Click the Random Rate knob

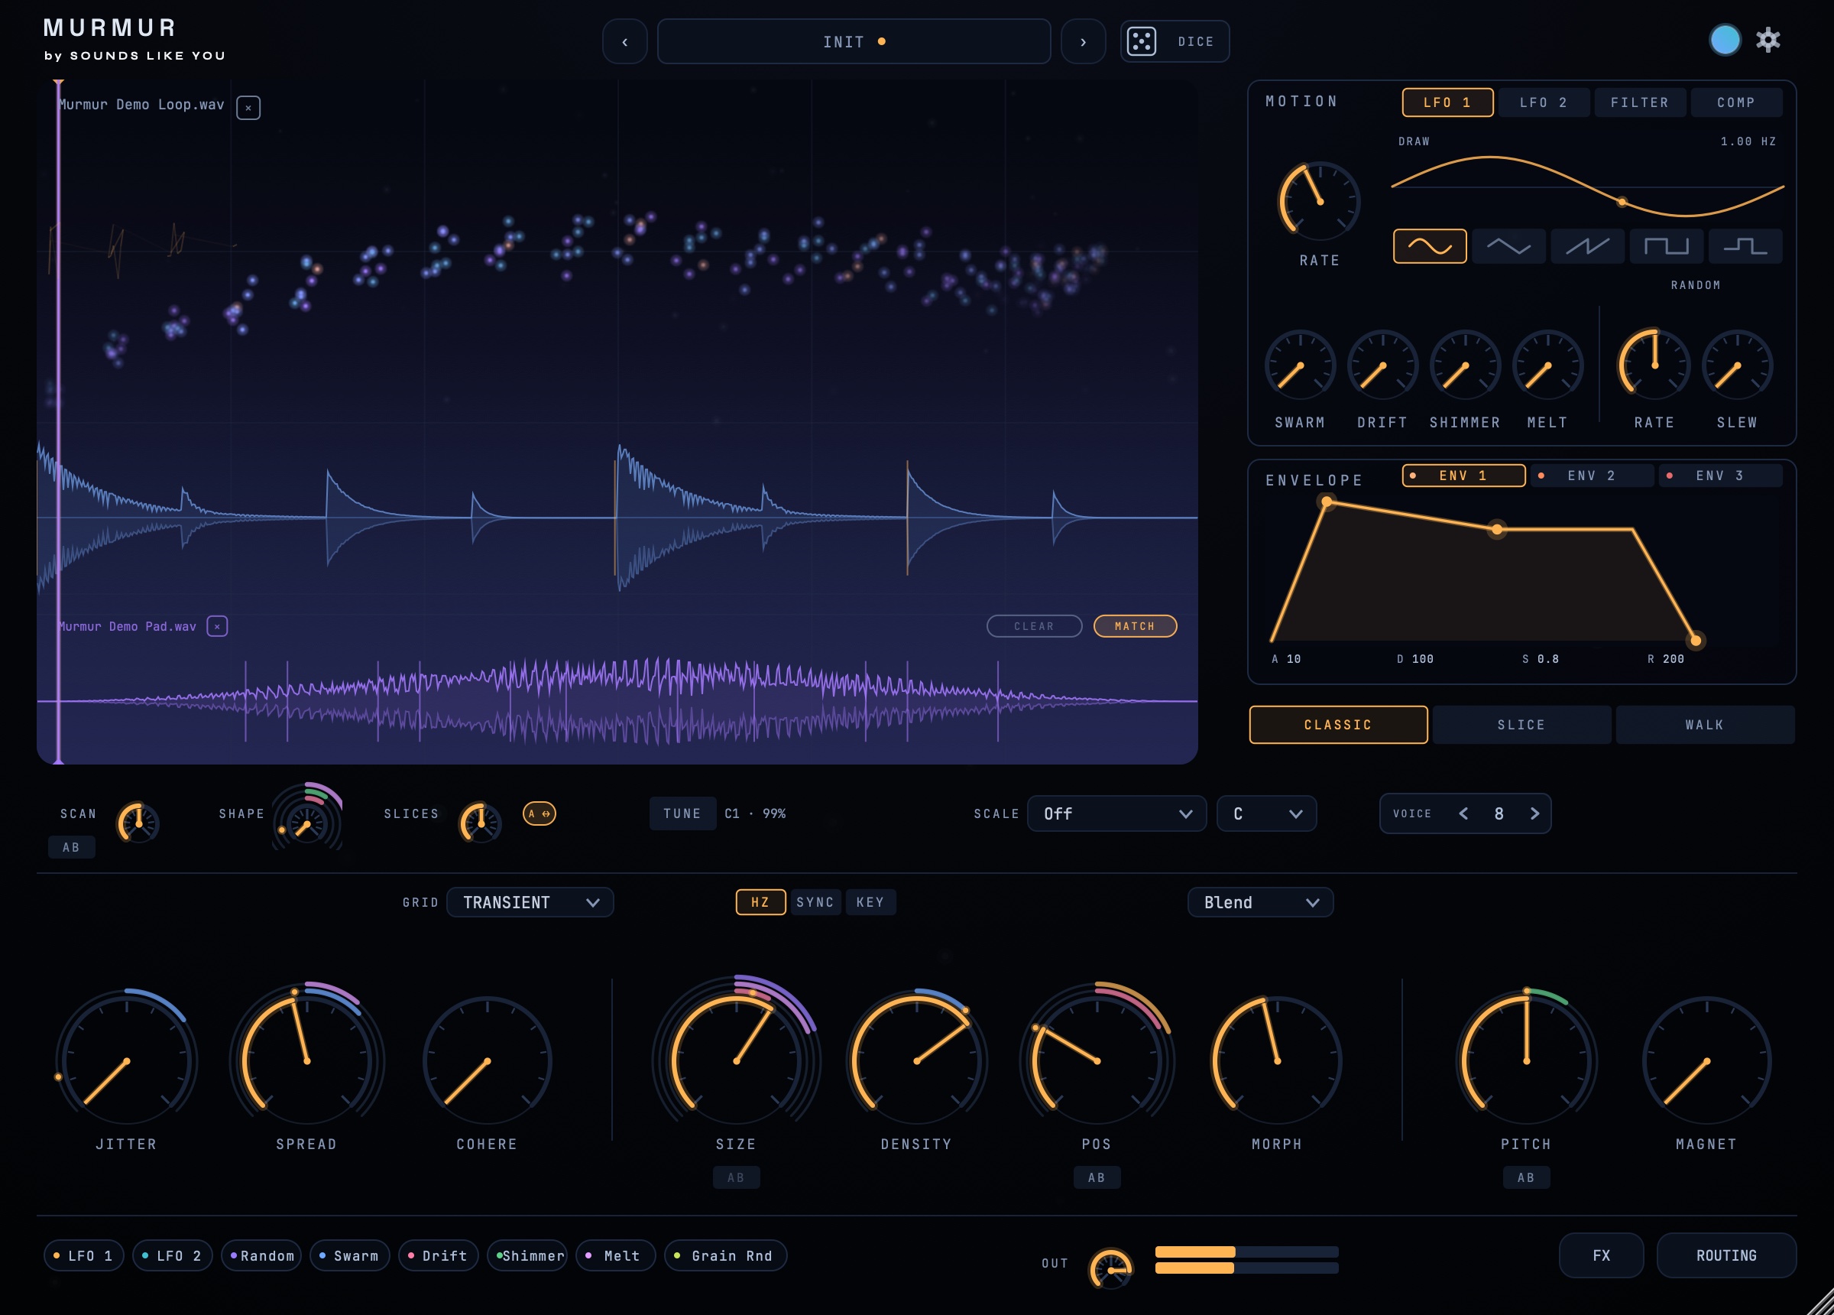click(x=1654, y=365)
